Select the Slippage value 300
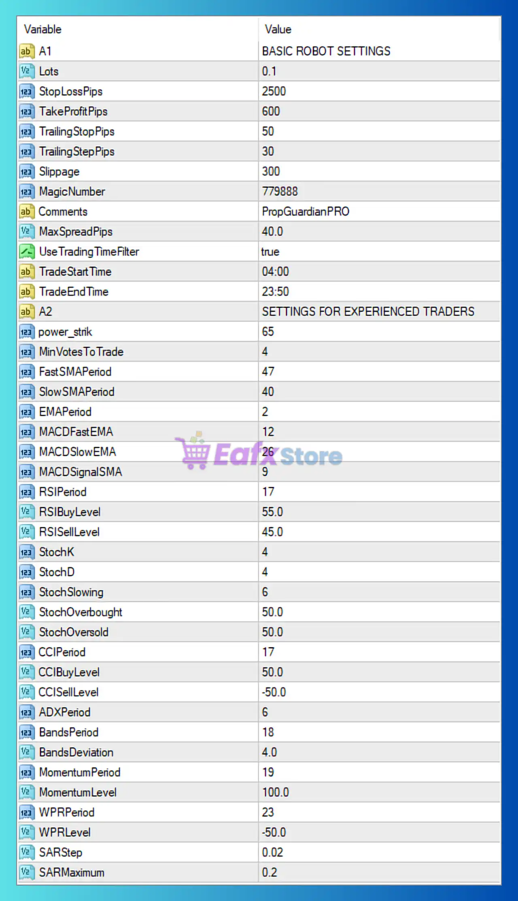 click(271, 171)
